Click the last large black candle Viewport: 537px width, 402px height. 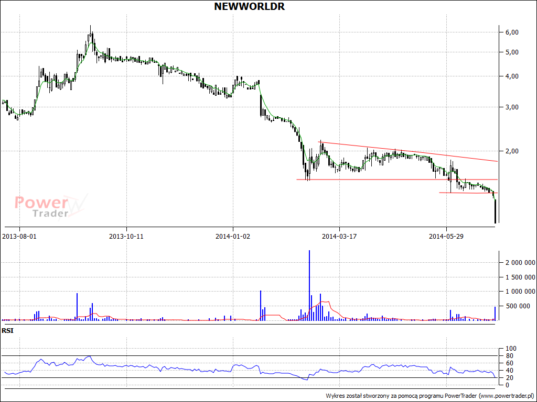(x=495, y=211)
